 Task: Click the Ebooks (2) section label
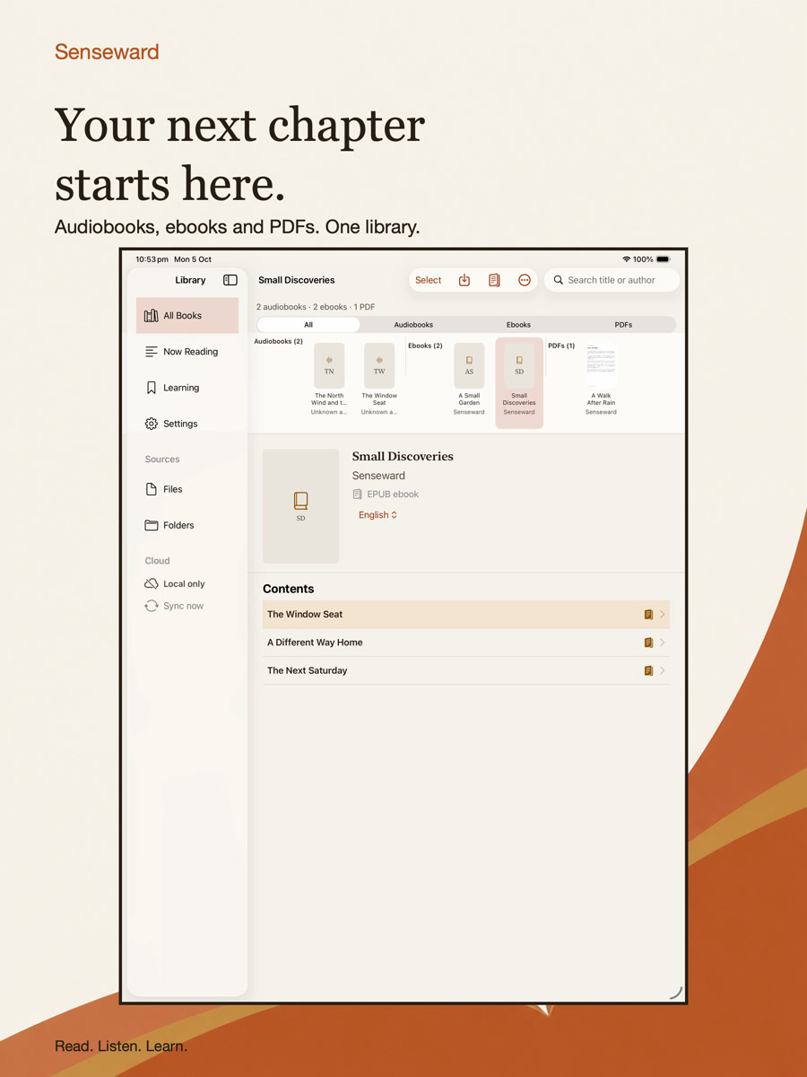point(425,346)
